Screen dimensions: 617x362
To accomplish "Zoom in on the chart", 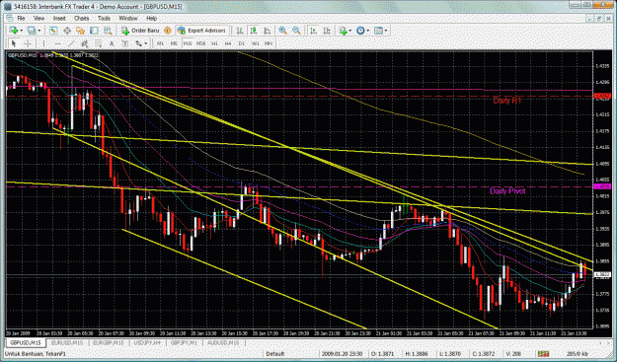I will [283, 31].
